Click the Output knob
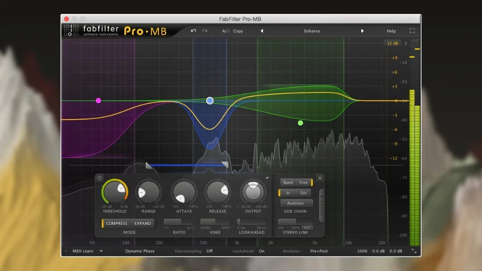The width and height of the screenshot is (482, 271). click(x=253, y=191)
